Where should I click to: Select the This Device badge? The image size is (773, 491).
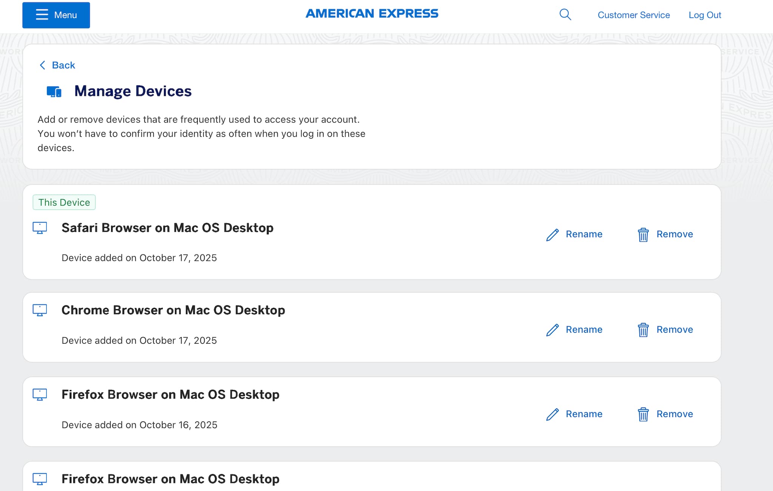(64, 202)
